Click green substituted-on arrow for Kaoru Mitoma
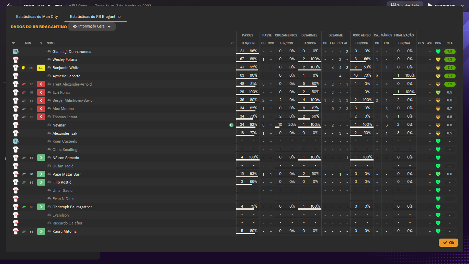 tap(41, 232)
